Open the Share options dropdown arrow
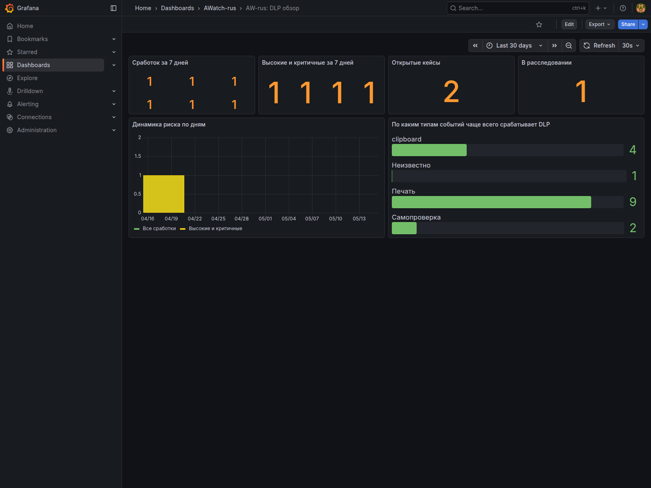651x488 pixels. [x=643, y=24]
